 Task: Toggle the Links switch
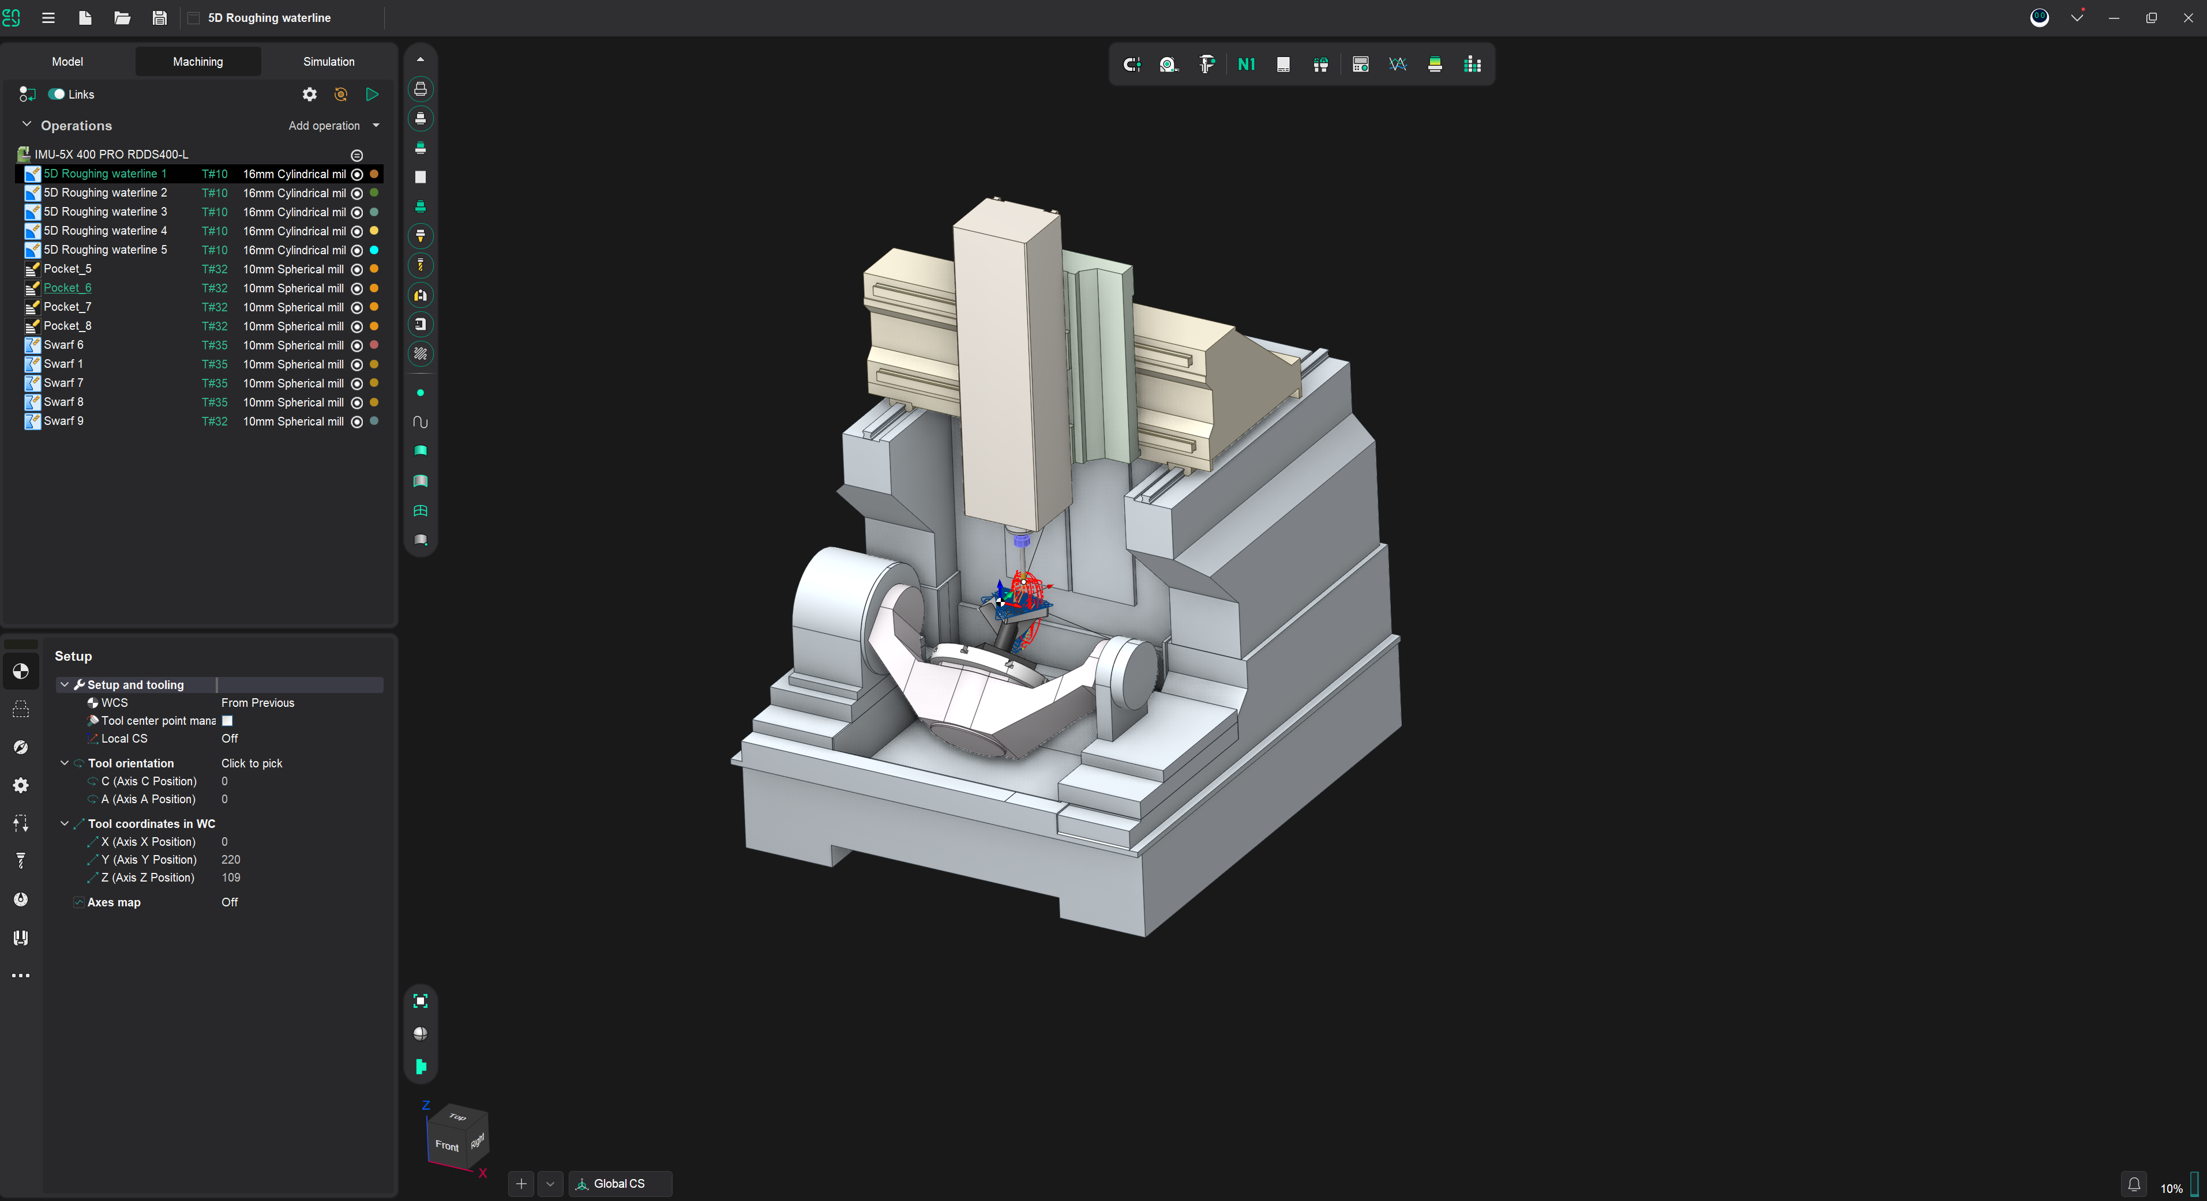57,94
